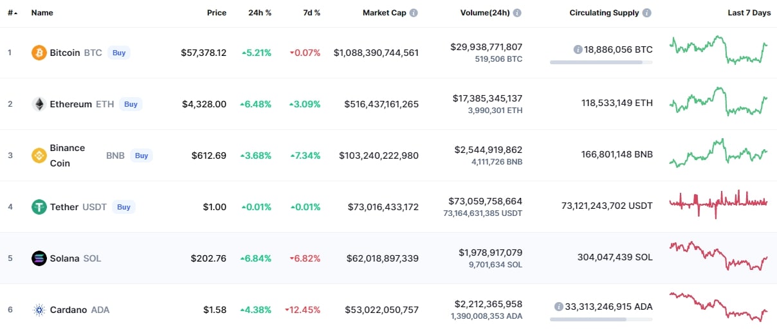This screenshot has height=331, width=777.
Task: Click the Tether logo icon
Action: 39,207
